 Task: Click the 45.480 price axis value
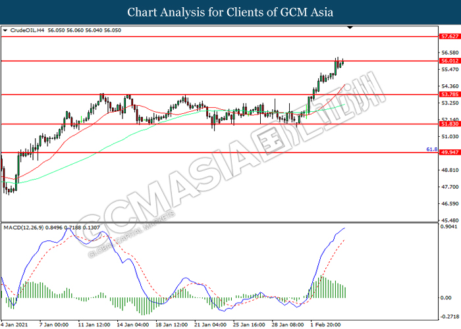tap(450, 220)
